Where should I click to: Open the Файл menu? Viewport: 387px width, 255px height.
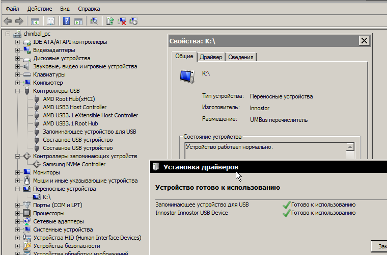coord(12,9)
